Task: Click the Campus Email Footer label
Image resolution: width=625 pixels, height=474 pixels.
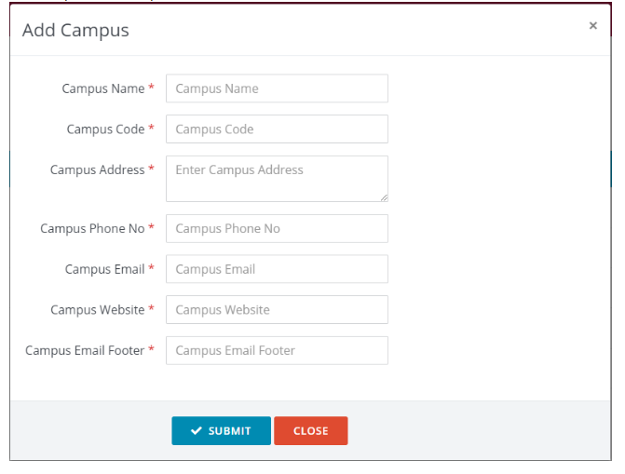Action: click(x=85, y=350)
